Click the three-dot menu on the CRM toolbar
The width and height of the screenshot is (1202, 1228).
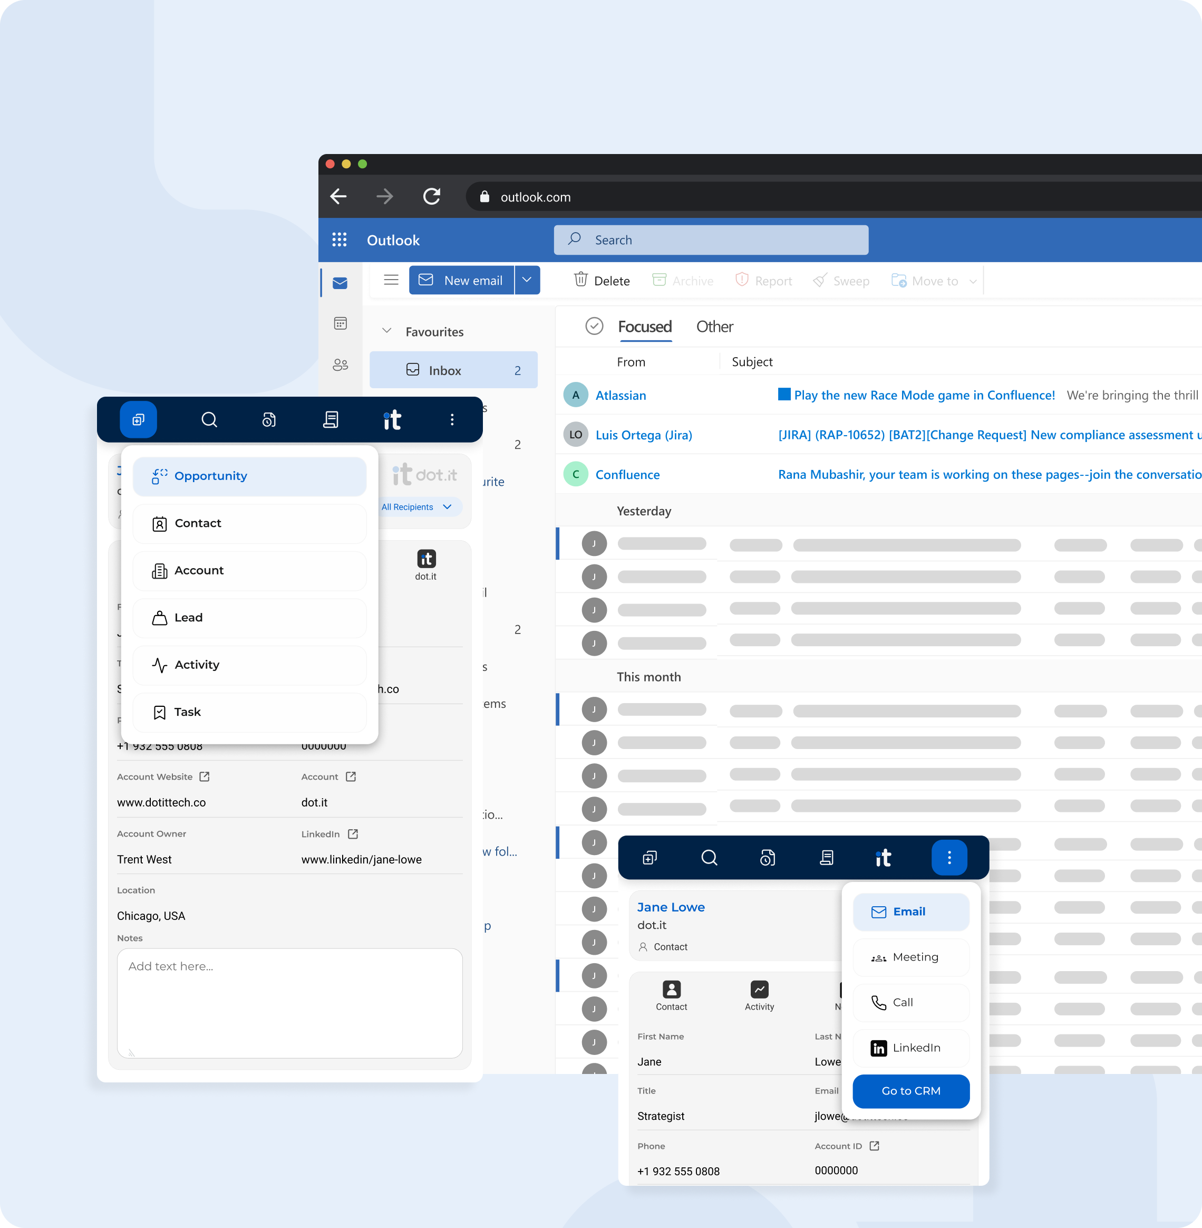pyautogui.click(x=452, y=419)
